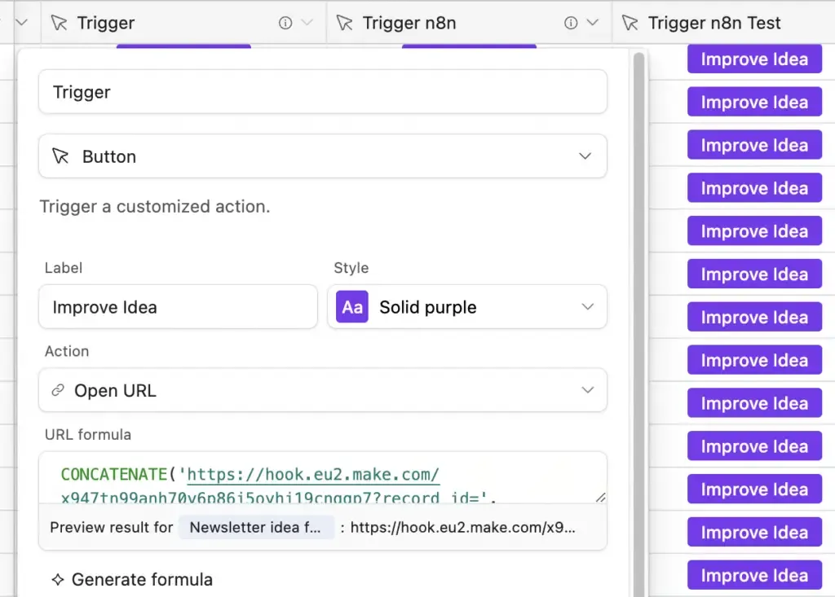Click the field name input containing Trigger

tap(322, 92)
